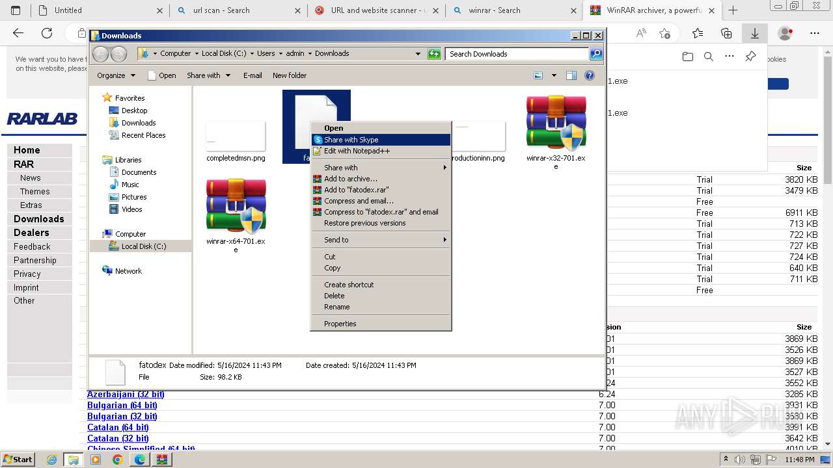
Task: Click the Start button
Action: [18, 460]
